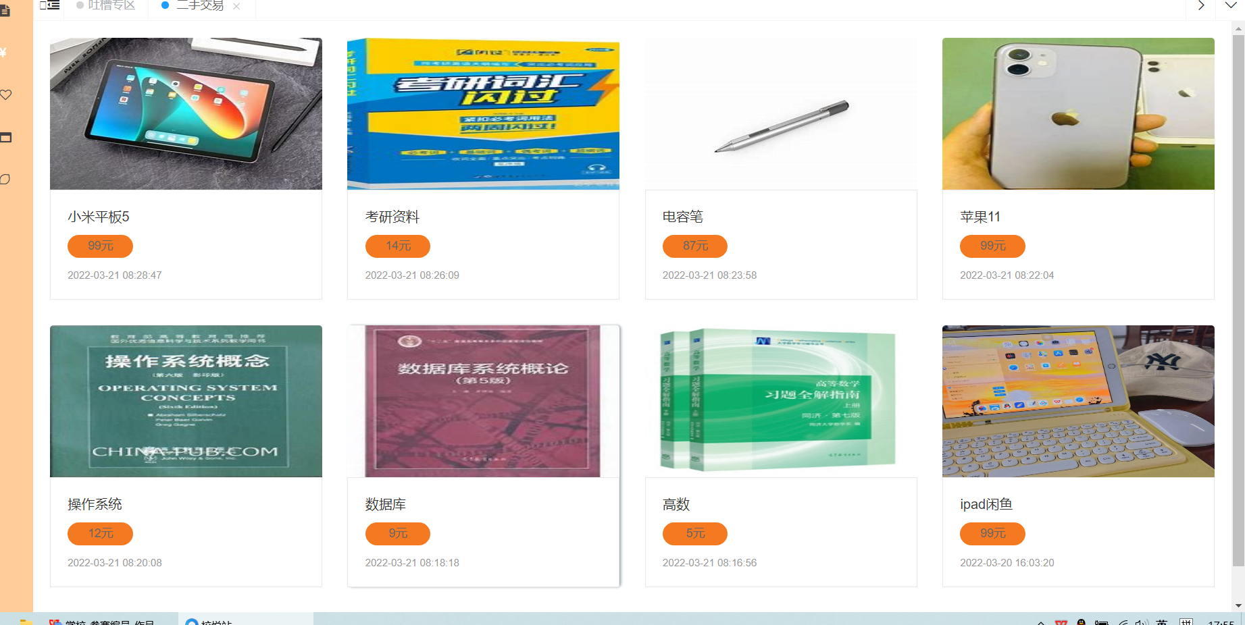Image resolution: width=1245 pixels, height=625 pixels.
Task: Click the document icon in the sidebar
Action: (5, 11)
